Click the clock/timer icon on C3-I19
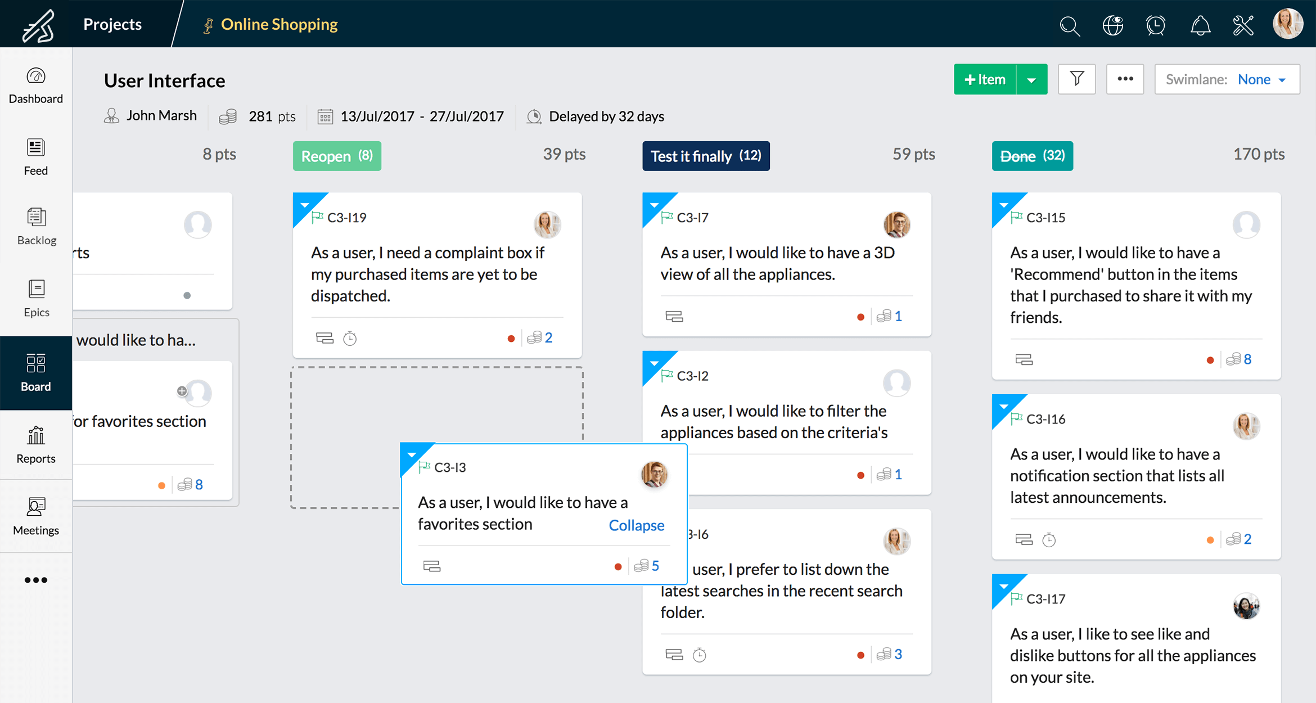 pos(350,337)
